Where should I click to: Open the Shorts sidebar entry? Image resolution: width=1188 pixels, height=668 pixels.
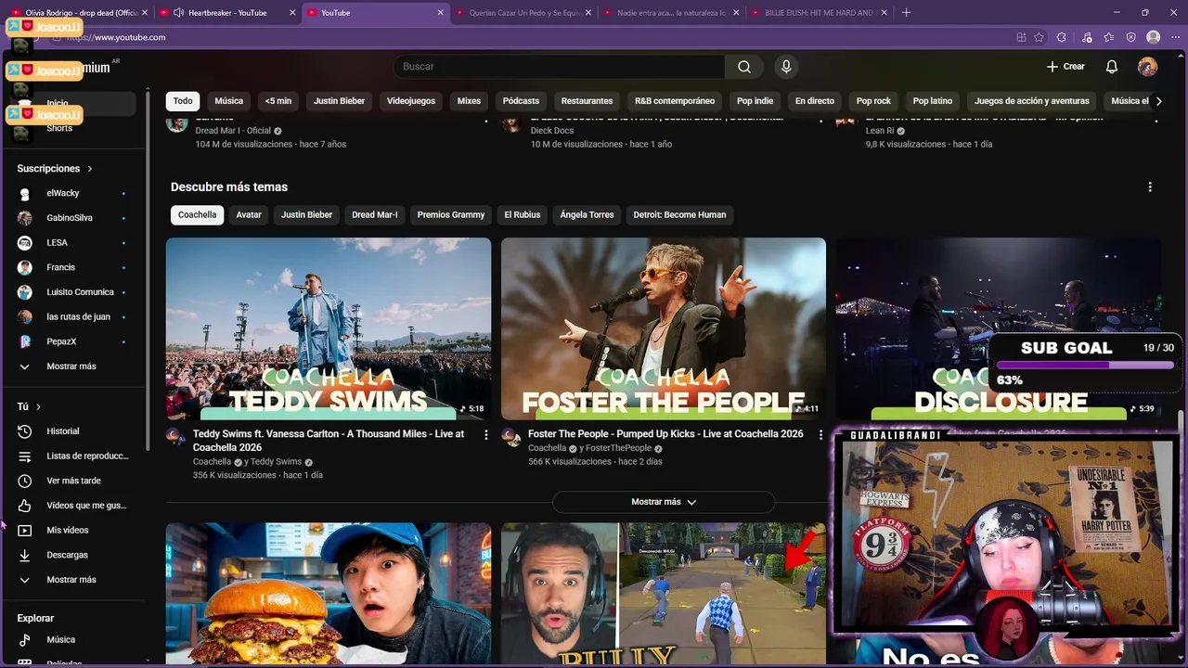pyautogui.click(x=59, y=128)
